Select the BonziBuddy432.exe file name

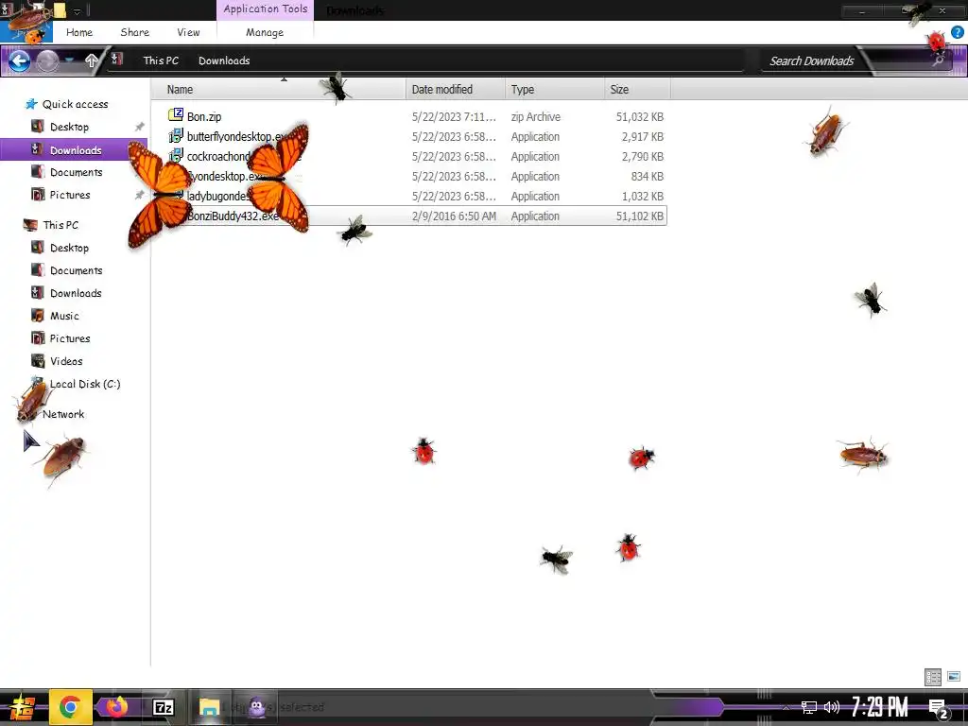pyautogui.click(x=233, y=216)
